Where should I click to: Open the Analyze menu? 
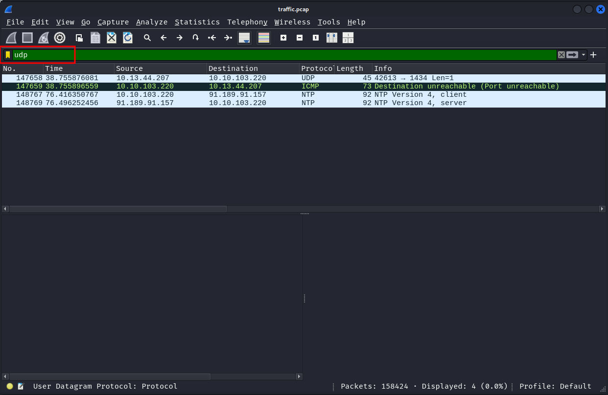(152, 22)
